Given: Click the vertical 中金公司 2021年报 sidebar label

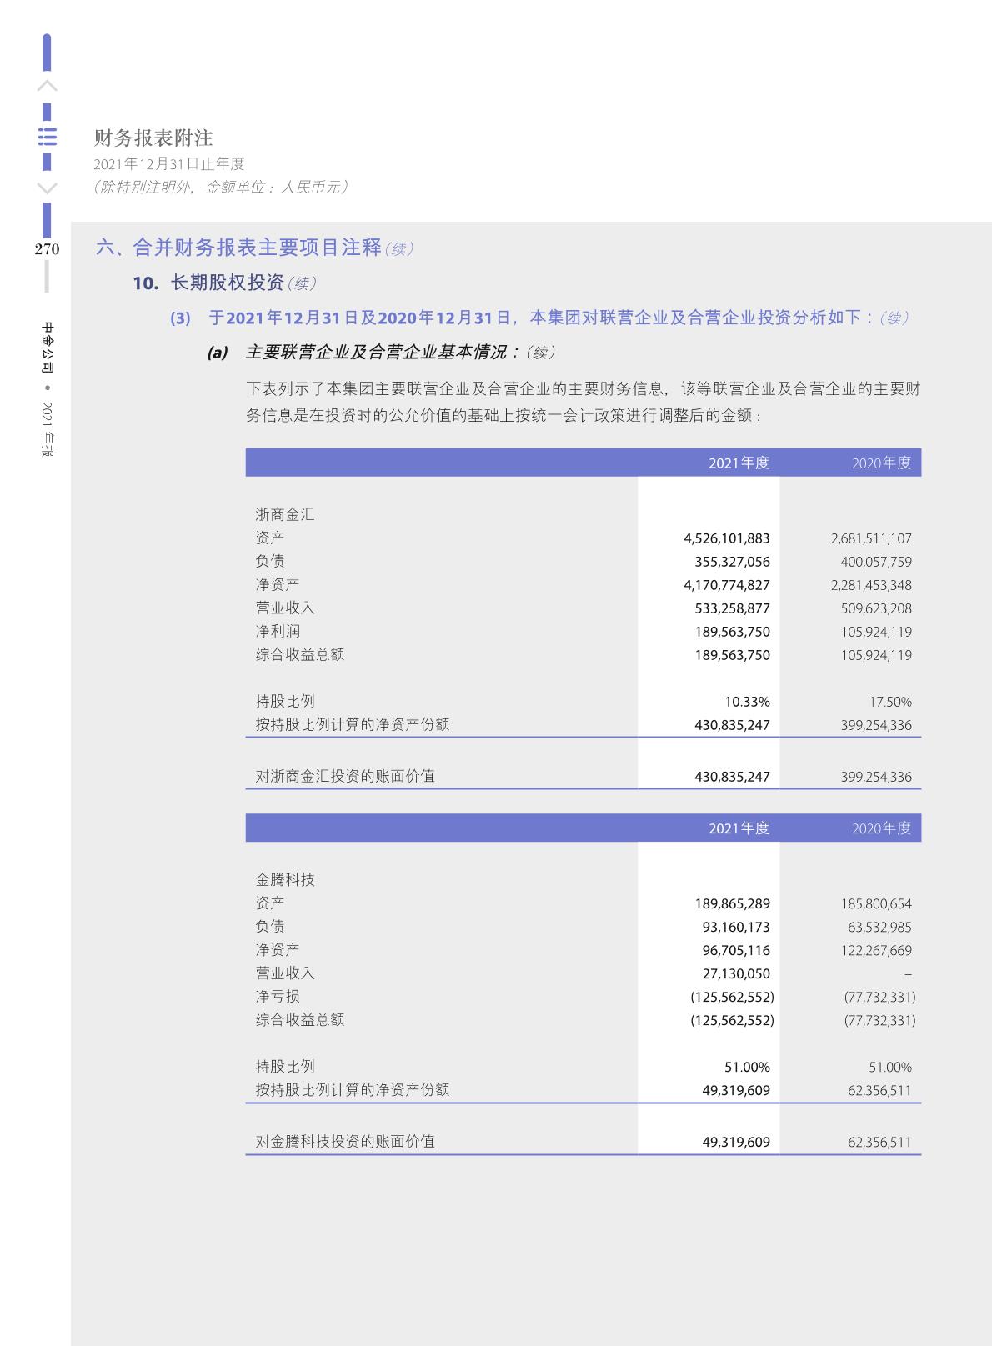Looking at the screenshot, I should (x=48, y=388).
